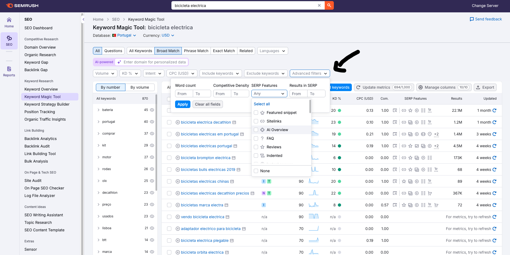Toggle eye icon for the bateria group
510x255 pixels.
point(152,110)
